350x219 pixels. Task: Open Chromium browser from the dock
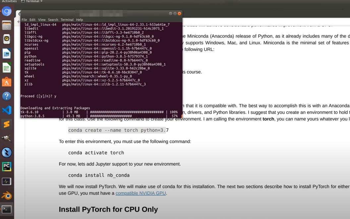(7, 11)
